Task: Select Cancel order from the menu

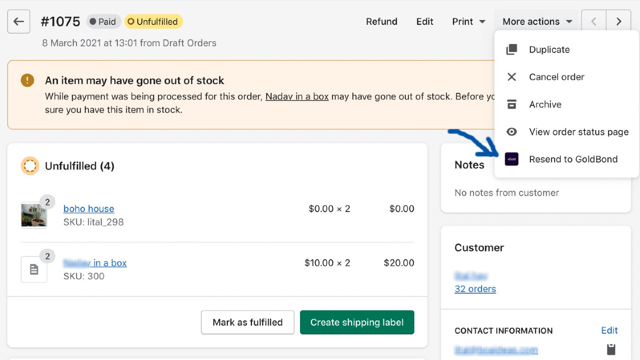Action: 556,76
